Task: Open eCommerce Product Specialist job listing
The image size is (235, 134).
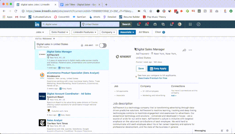Action: [x=73, y=73]
